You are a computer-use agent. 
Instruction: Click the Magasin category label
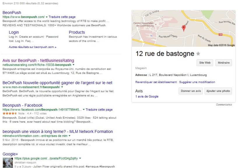(x=141, y=68)
